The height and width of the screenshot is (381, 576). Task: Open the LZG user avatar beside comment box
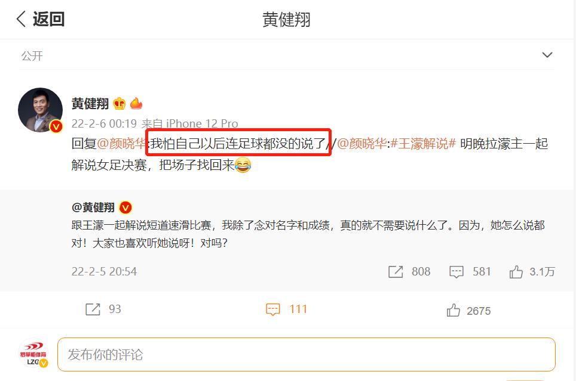coord(33,354)
